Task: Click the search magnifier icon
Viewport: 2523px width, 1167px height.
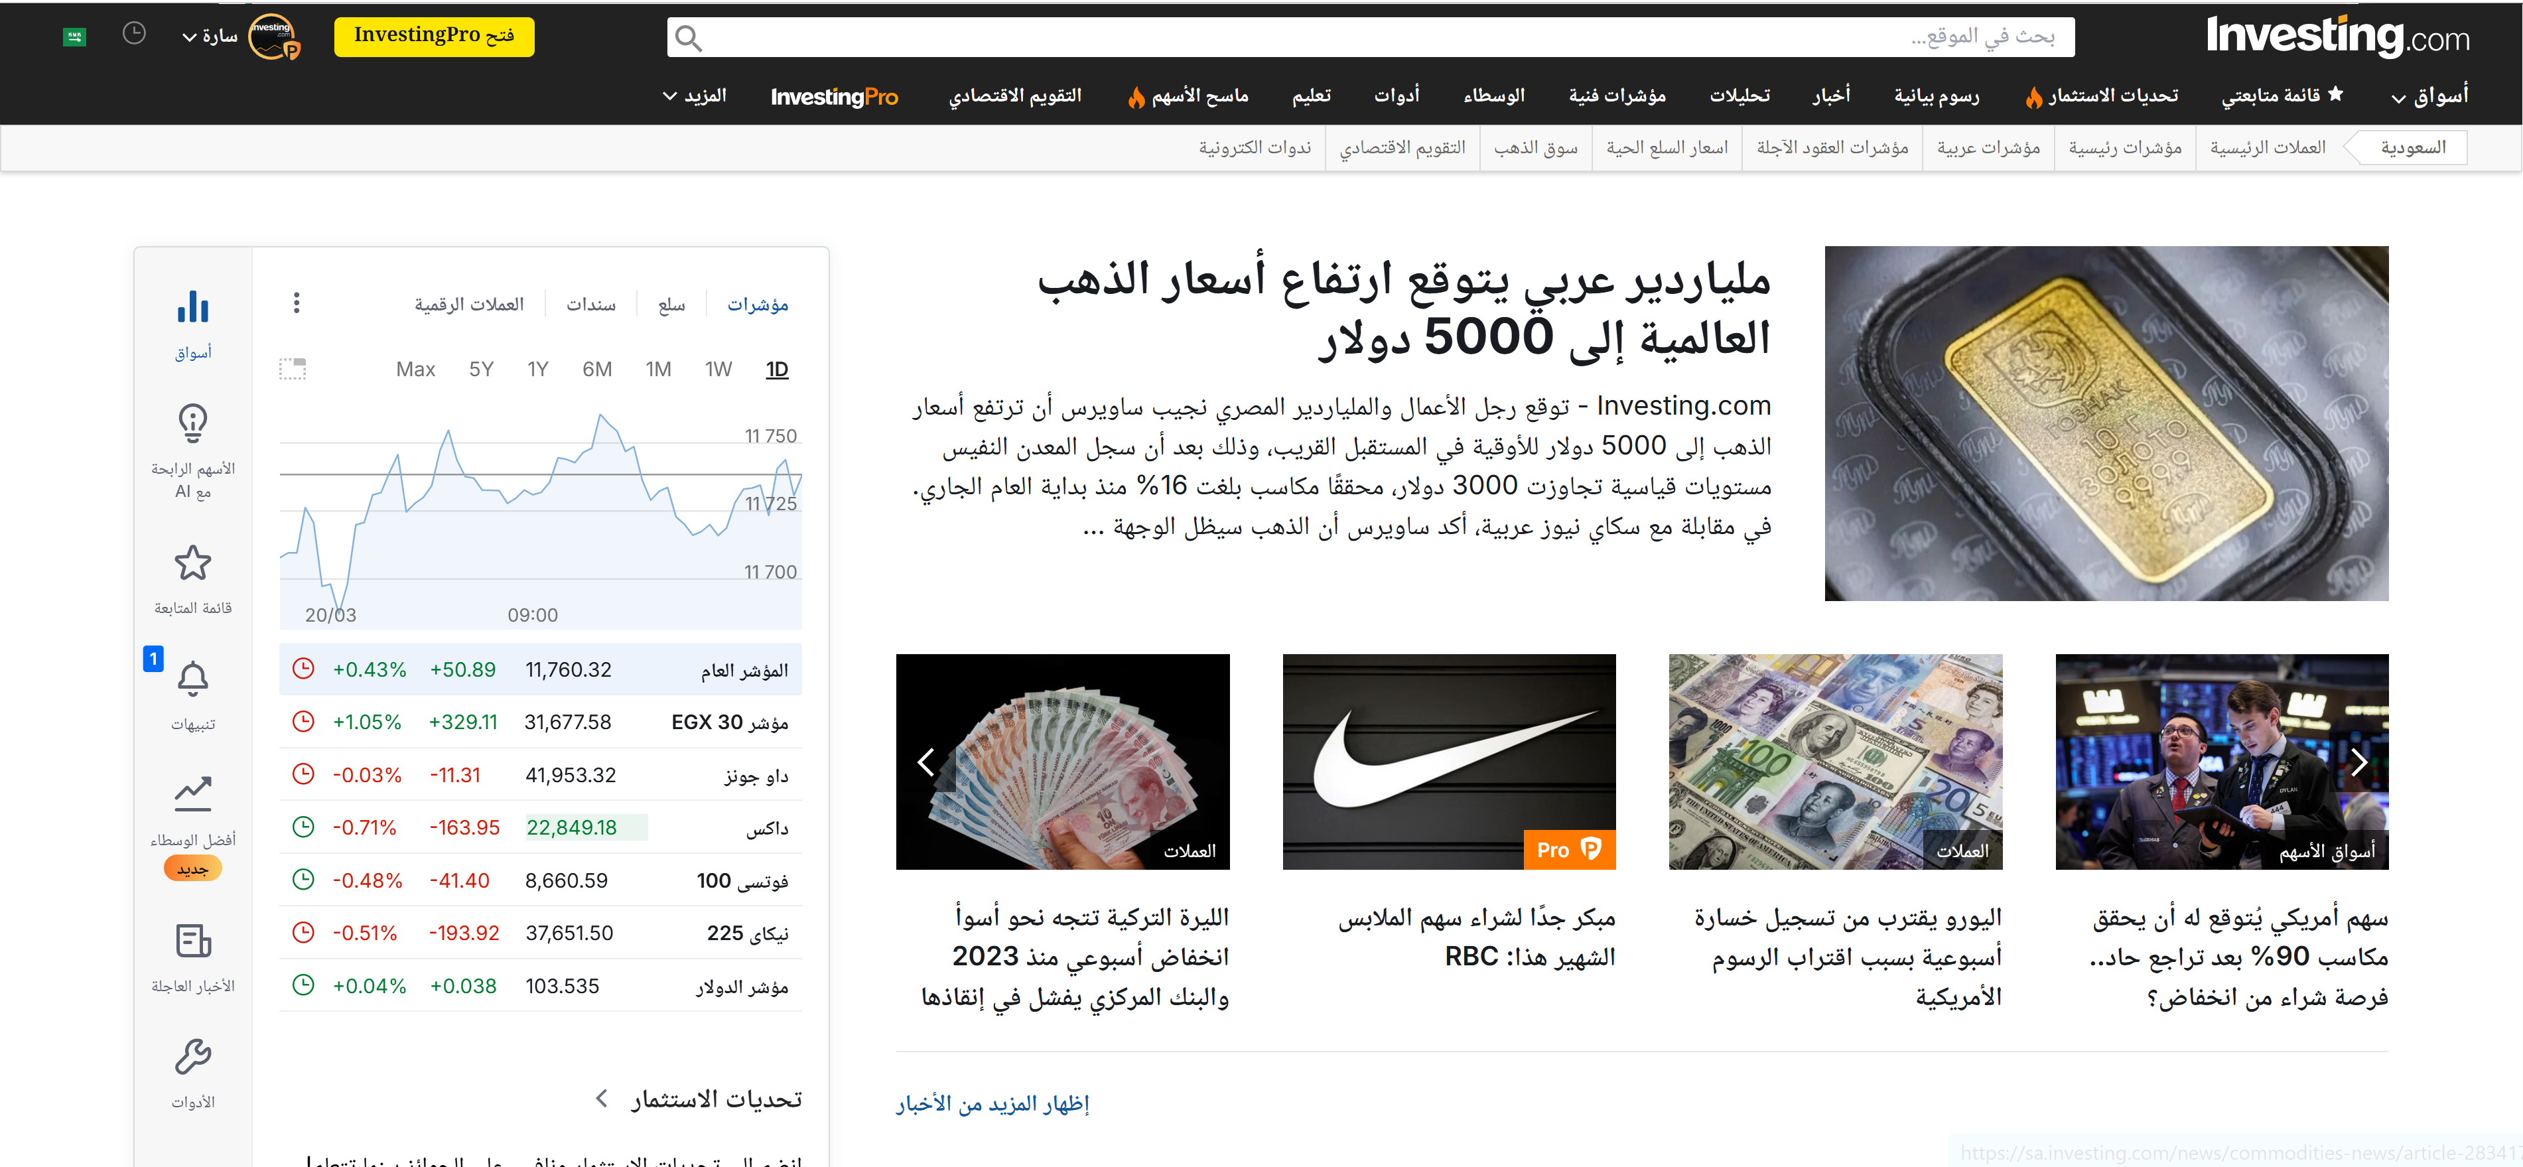Action: [x=689, y=38]
